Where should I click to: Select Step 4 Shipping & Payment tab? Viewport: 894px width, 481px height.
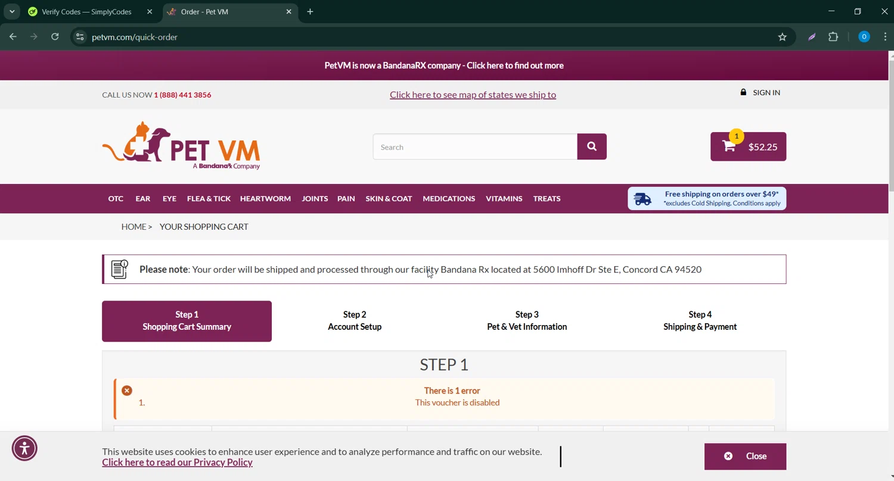tap(700, 320)
